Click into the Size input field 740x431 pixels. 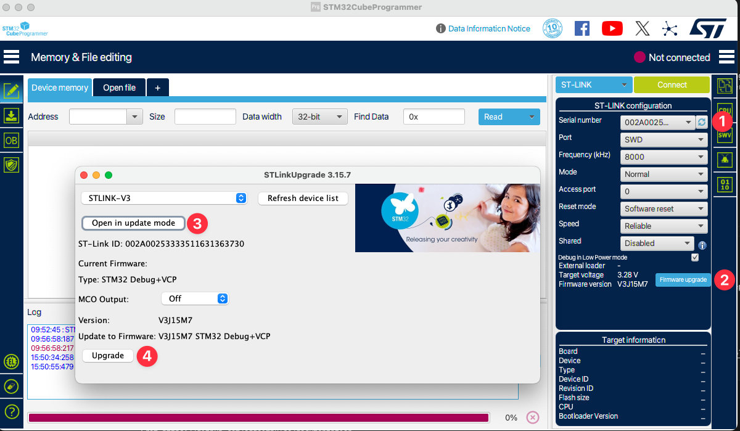click(205, 117)
